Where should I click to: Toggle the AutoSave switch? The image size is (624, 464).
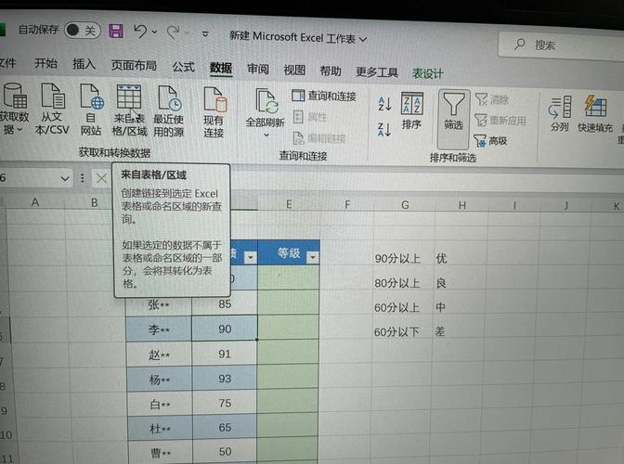[x=82, y=31]
